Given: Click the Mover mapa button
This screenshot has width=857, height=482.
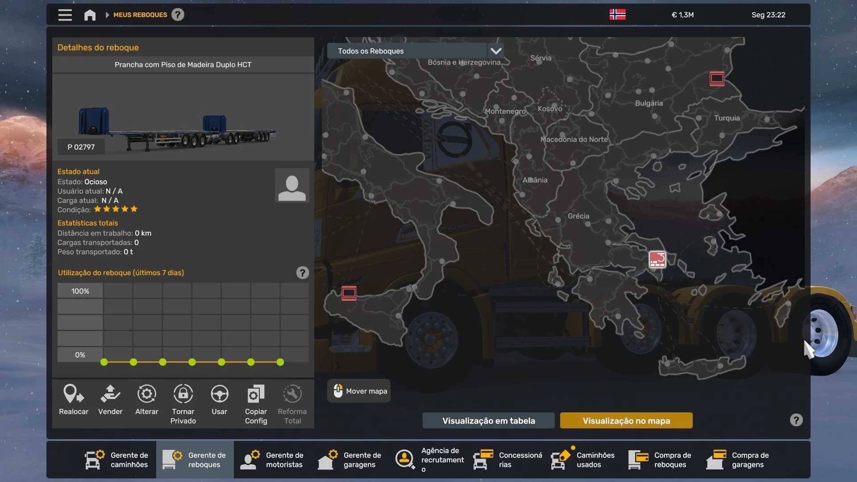Looking at the screenshot, I should click(x=359, y=391).
